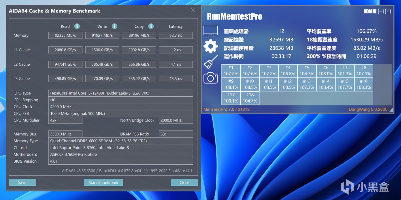Click the AIDA64 Cache & Memory Benchmark title

pos(55,11)
